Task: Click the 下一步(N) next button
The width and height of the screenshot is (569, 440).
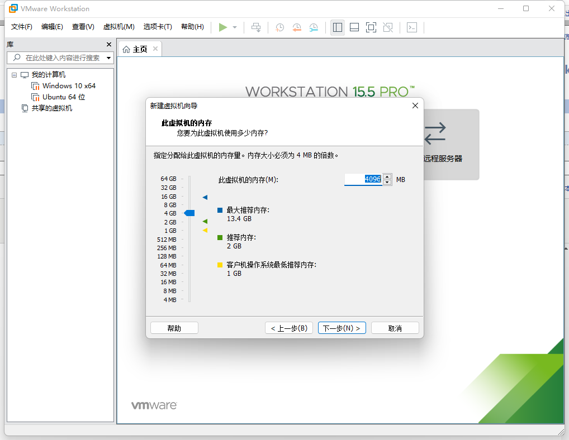Action: pyautogui.click(x=342, y=328)
